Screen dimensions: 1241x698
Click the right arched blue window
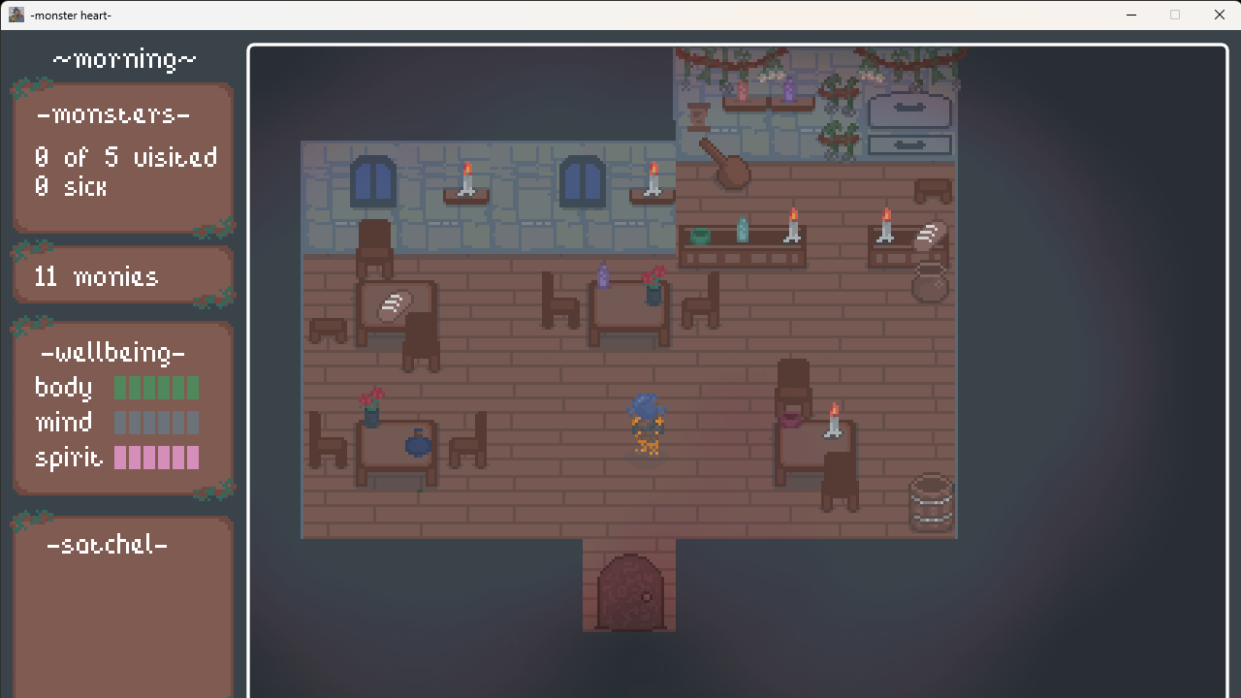(x=583, y=181)
